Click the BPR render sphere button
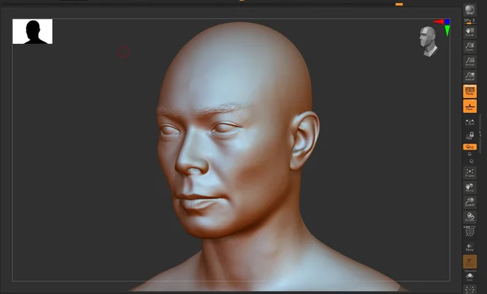The height and width of the screenshot is (294, 487). [469, 10]
